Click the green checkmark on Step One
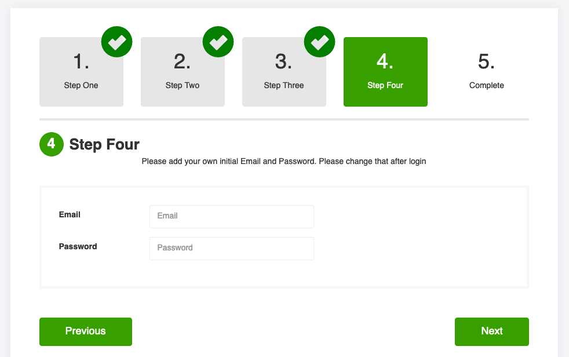The height and width of the screenshot is (357, 569). [x=116, y=42]
